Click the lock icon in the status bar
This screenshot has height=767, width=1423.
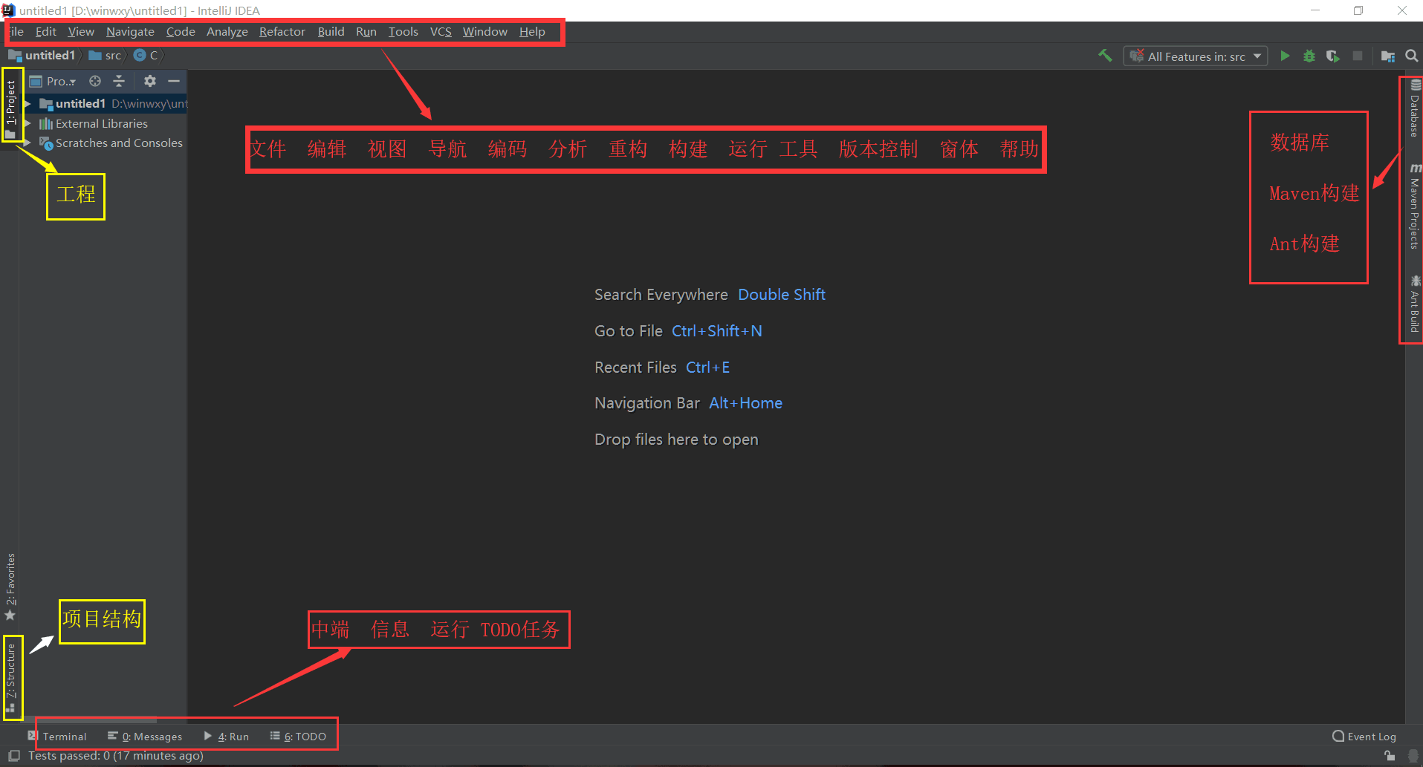click(x=1390, y=756)
